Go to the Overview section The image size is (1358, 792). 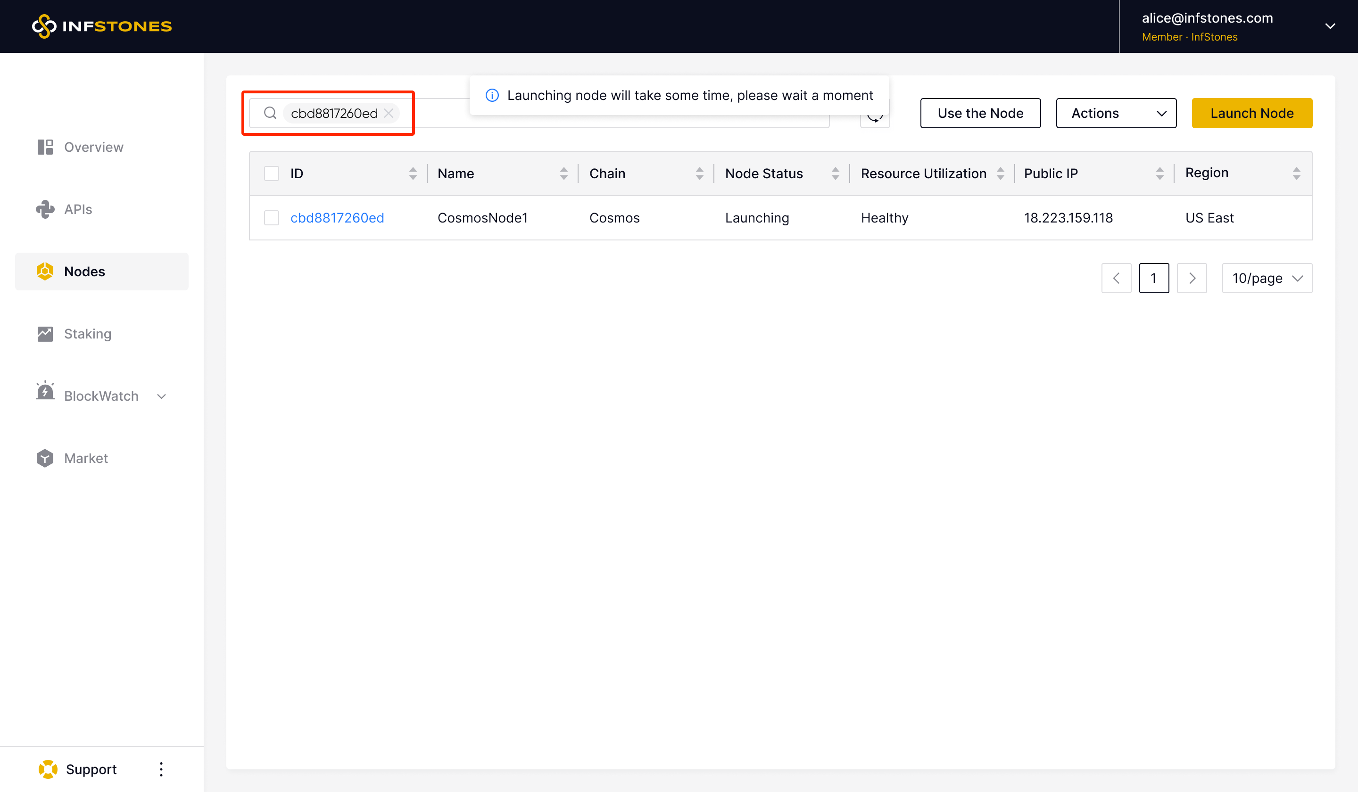[x=93, y=147]
